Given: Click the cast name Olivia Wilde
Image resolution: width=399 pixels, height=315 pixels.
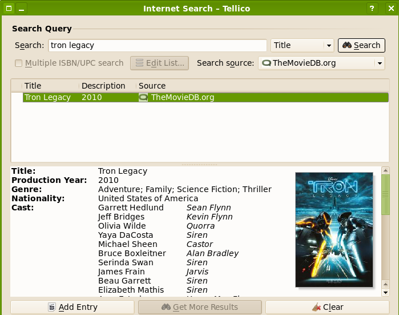Looking at the screenshot, I should (122, 226).
